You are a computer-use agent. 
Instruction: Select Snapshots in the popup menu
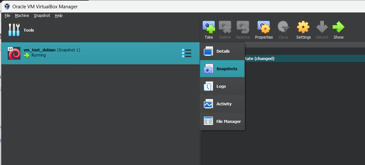point(223,69)
